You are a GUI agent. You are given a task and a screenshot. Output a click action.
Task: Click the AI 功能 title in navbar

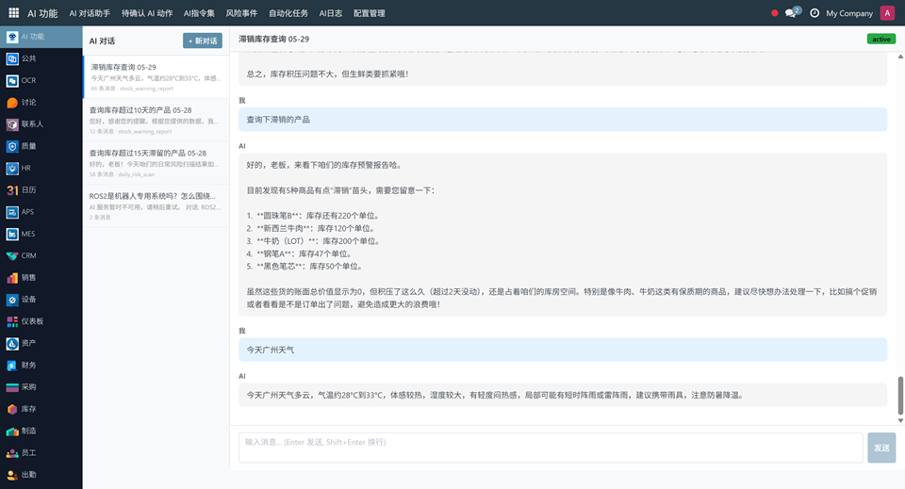pyautogui.click(x=42, y=12)
